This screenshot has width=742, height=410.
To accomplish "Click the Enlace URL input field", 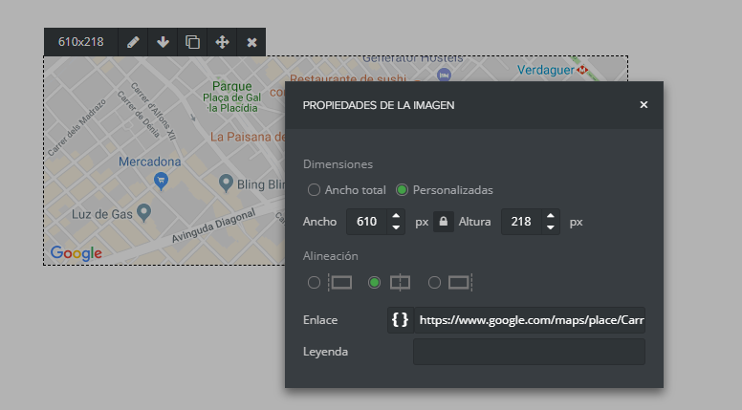I will point(530,320).
